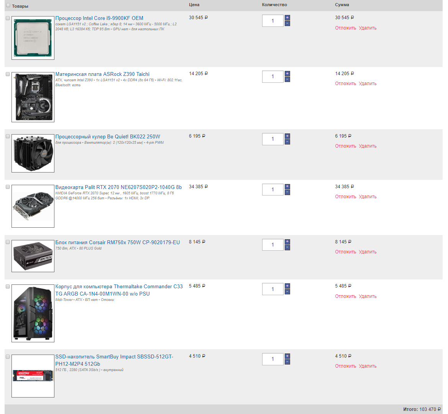The image size is (448, 414).
Task: Check the Palit RTX 2070 row checkbox
Action: pyautogui.click(x=8, y=187)
